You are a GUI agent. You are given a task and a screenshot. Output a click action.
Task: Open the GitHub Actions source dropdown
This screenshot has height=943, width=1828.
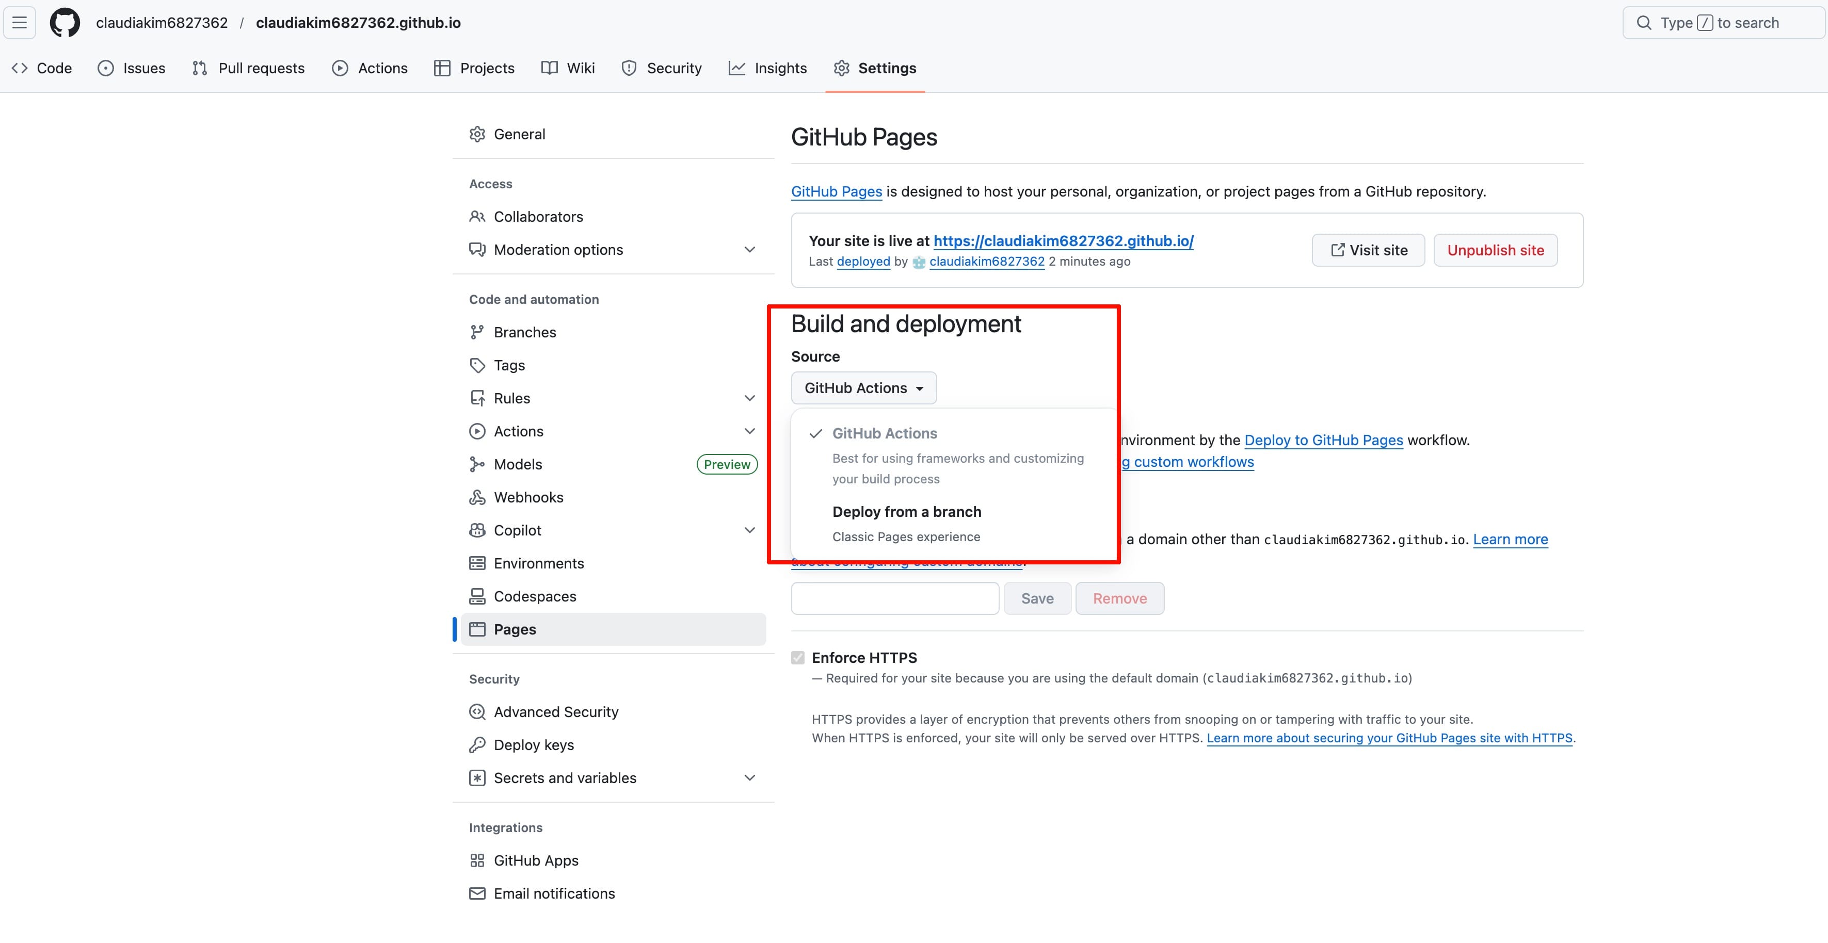click(x=863, y=388)
